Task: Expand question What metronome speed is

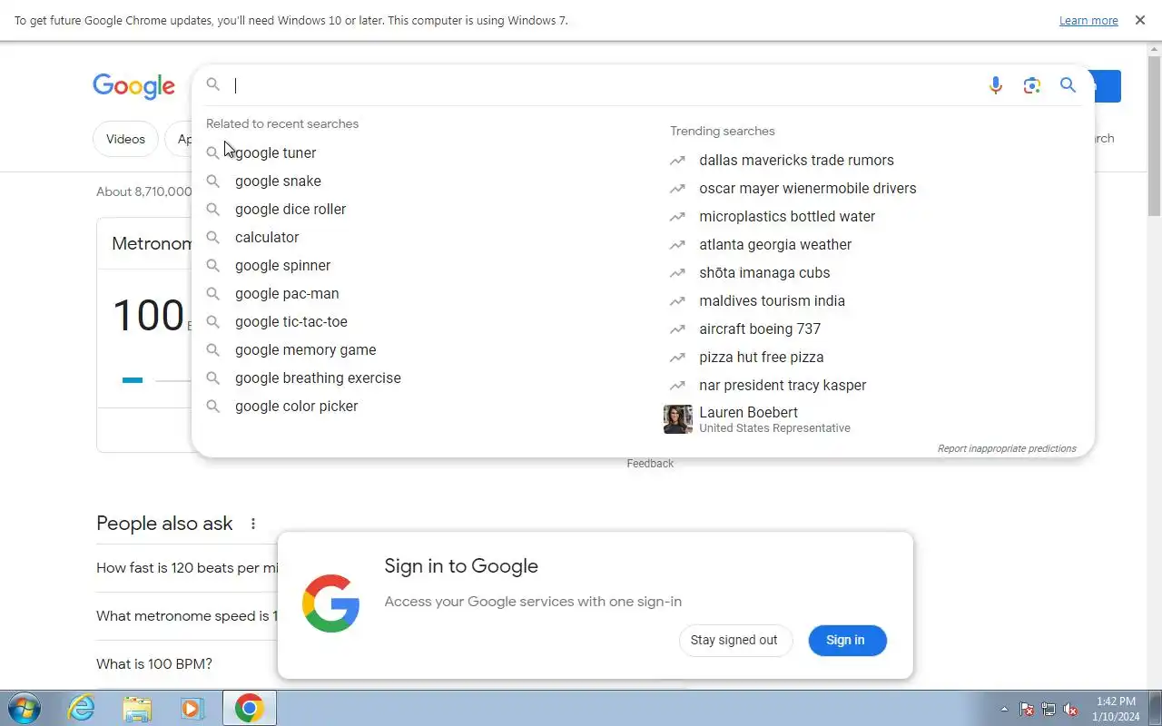Action: point(186,616)
